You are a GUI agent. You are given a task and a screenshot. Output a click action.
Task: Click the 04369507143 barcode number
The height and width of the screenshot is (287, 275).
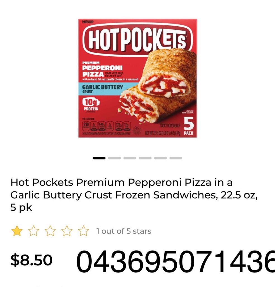176,262
